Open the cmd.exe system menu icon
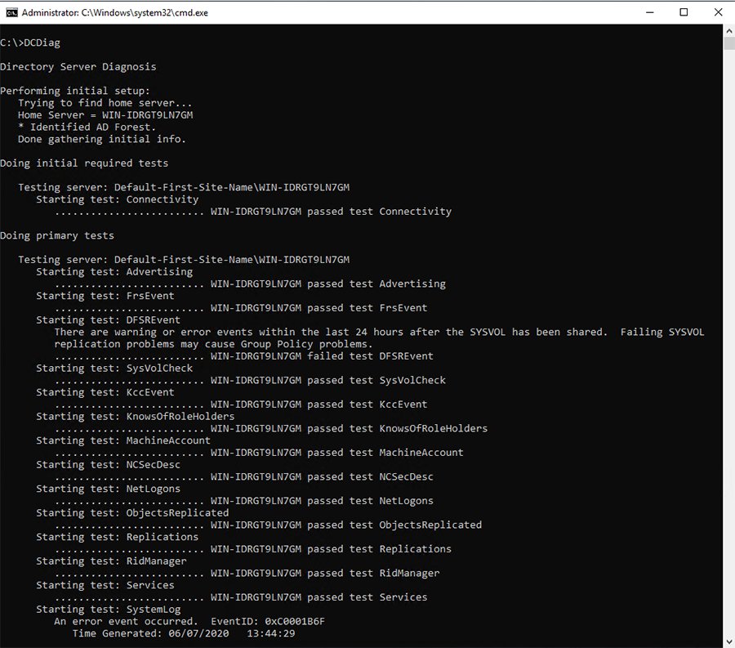The image size is (735, 648). click(11, 12)
